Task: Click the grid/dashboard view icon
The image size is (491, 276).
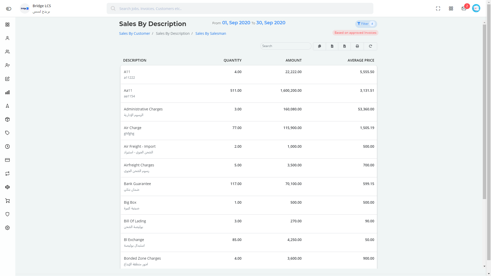Action: pos(451,8)
